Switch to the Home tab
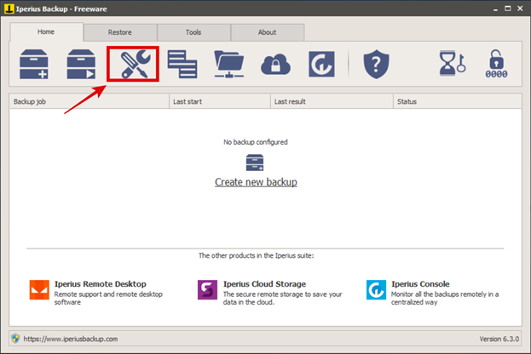531x354 pixels. (x=46, y=31)
